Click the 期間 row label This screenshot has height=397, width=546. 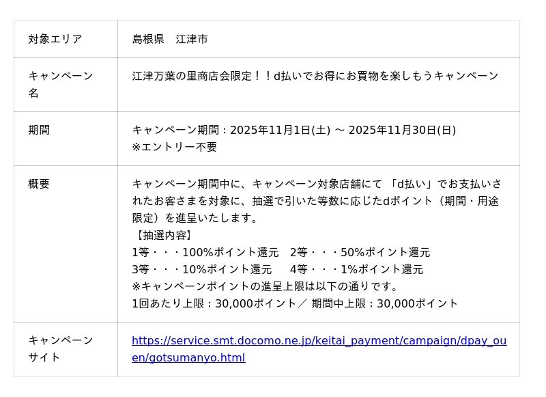pyautogui.click(x=39, y=130)
